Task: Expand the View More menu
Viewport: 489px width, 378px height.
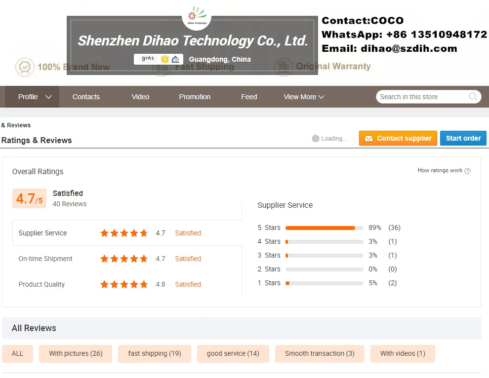Action: 304,97
